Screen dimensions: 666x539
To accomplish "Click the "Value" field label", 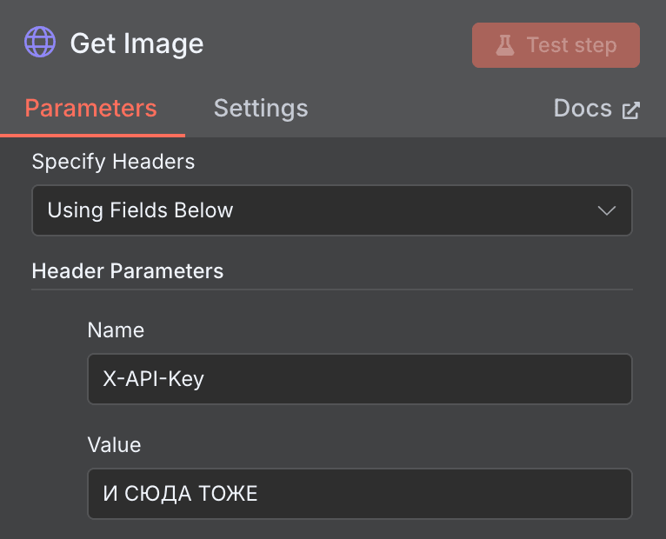I will pyautogui.click(x=114, y=445).
